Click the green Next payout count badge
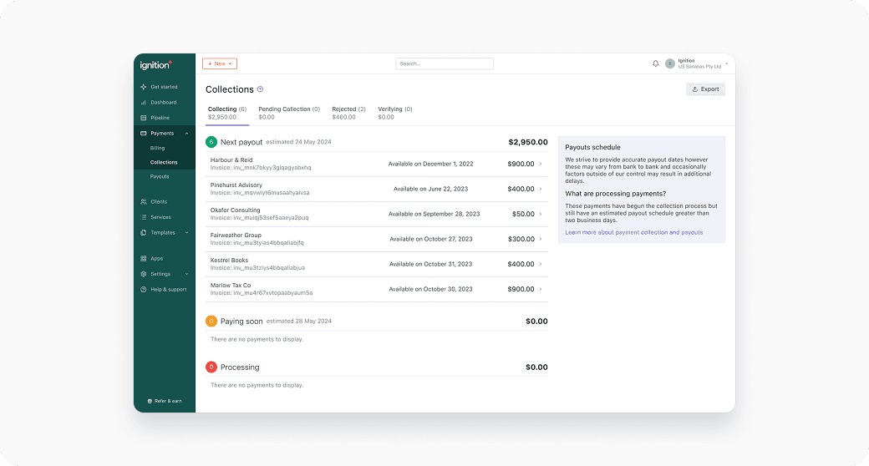This screenshot has width=869, height=466. pos(211,142)
